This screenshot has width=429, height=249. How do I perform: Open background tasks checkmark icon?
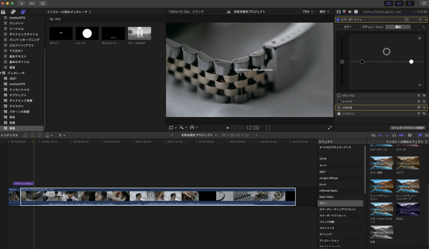coord(43,3)
